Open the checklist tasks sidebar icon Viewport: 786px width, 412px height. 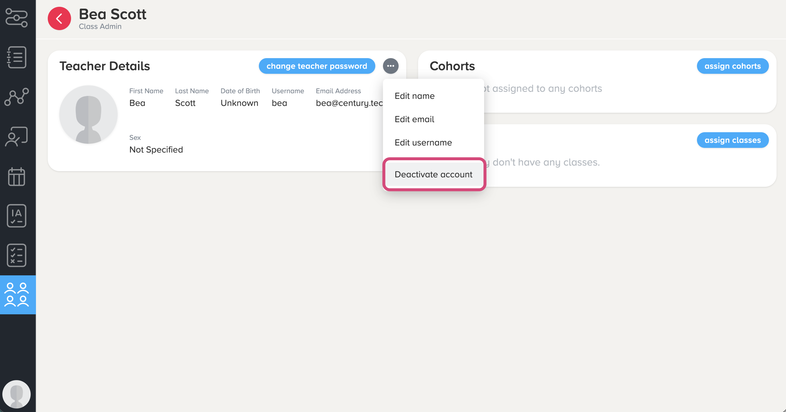17,255
